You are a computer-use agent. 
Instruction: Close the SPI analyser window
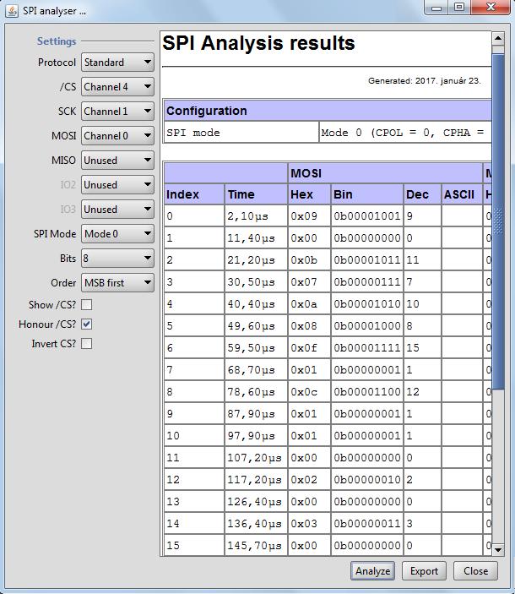[x=491, y=8]
